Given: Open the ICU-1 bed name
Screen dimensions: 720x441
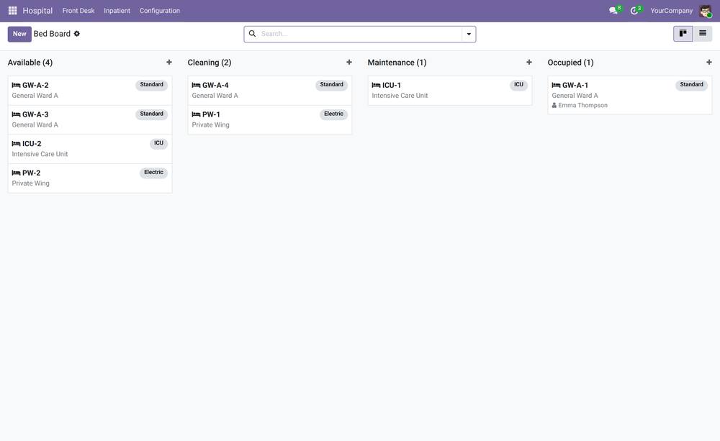Looking at the screenshot, I should click(392, 86).
